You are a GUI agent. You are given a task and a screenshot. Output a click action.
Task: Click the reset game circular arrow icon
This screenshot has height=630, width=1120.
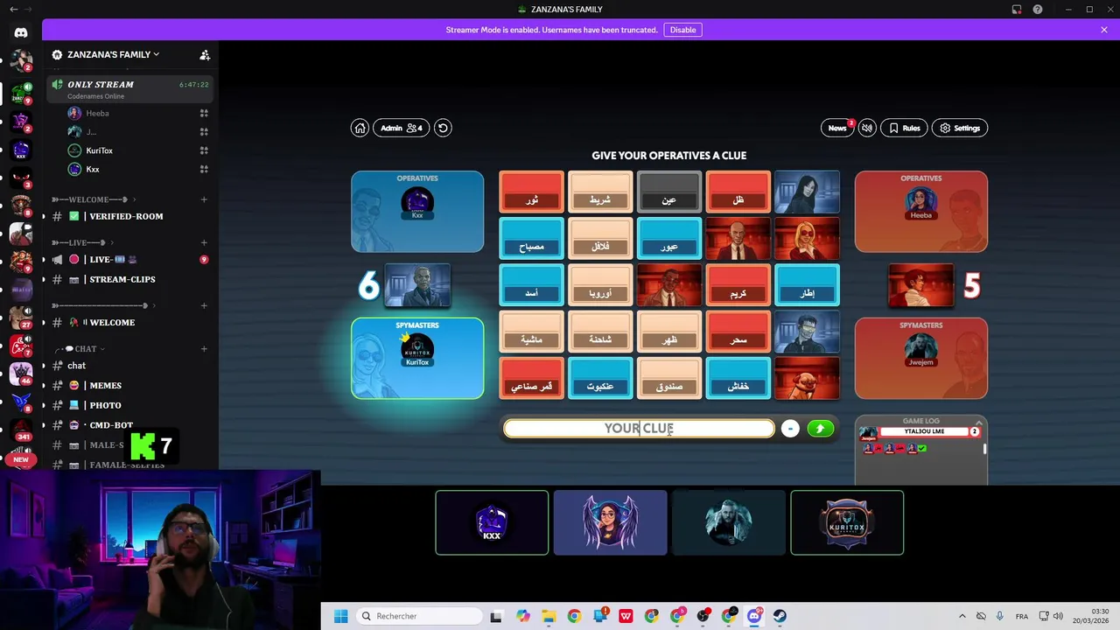tap(443, 128)
